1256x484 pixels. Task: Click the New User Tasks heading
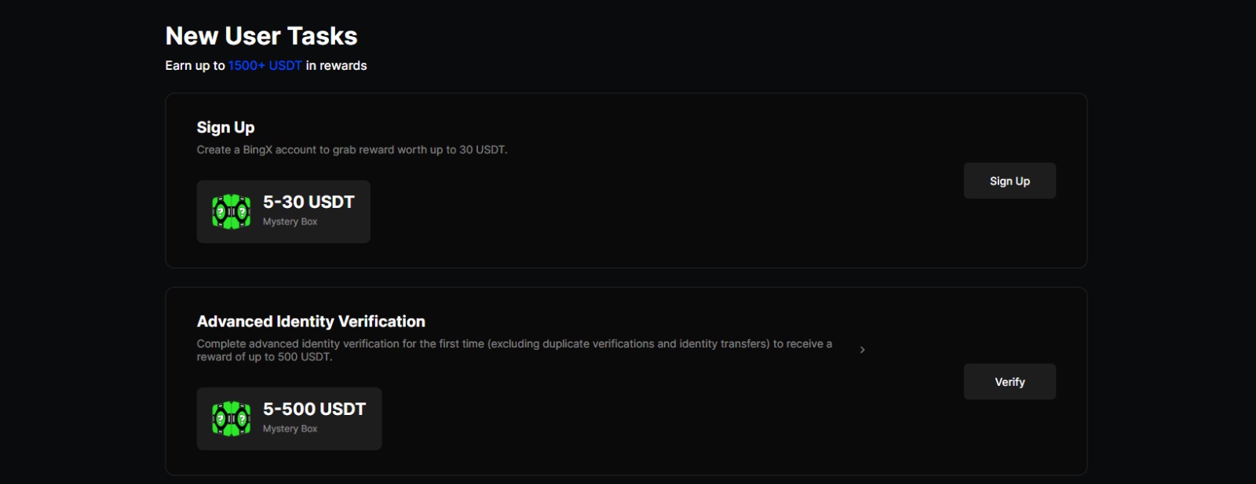click(261, 35)
